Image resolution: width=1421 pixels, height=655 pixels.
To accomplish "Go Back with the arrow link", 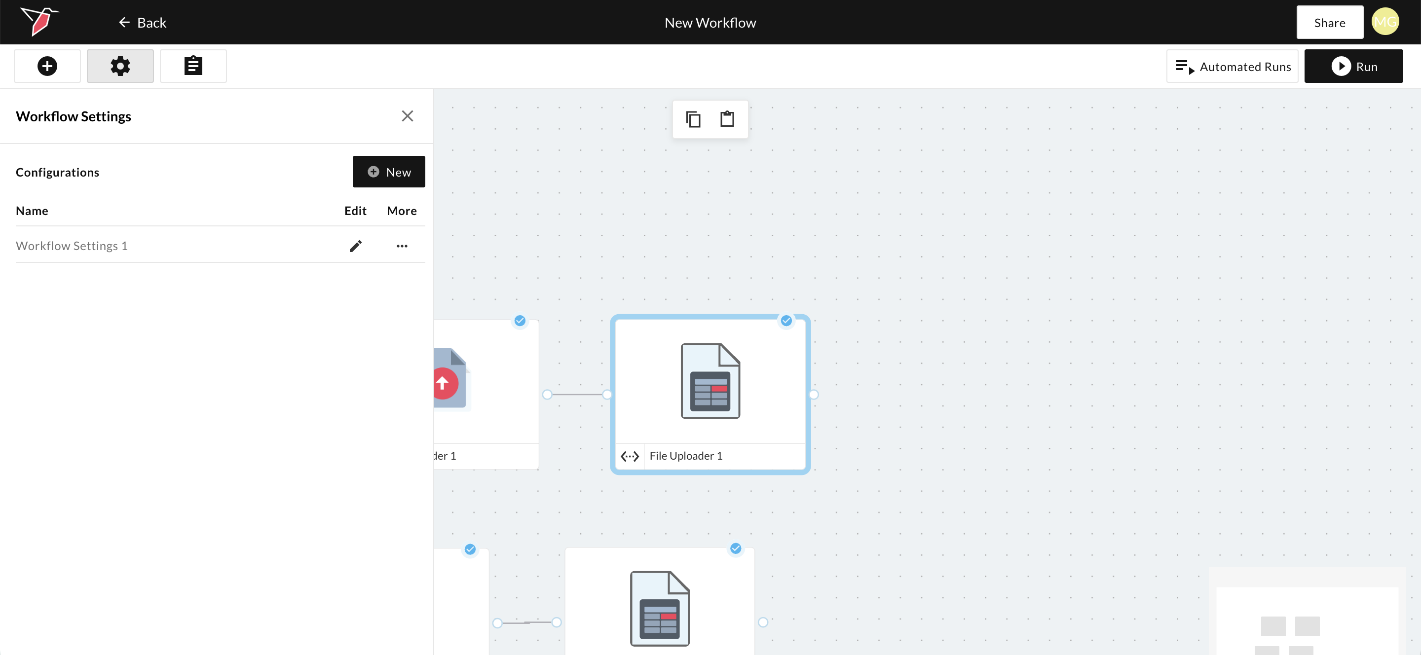I will (x=142, y=23).
